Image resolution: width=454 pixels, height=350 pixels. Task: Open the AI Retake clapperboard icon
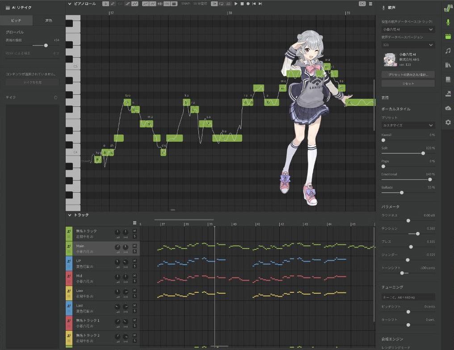point(448,36)
